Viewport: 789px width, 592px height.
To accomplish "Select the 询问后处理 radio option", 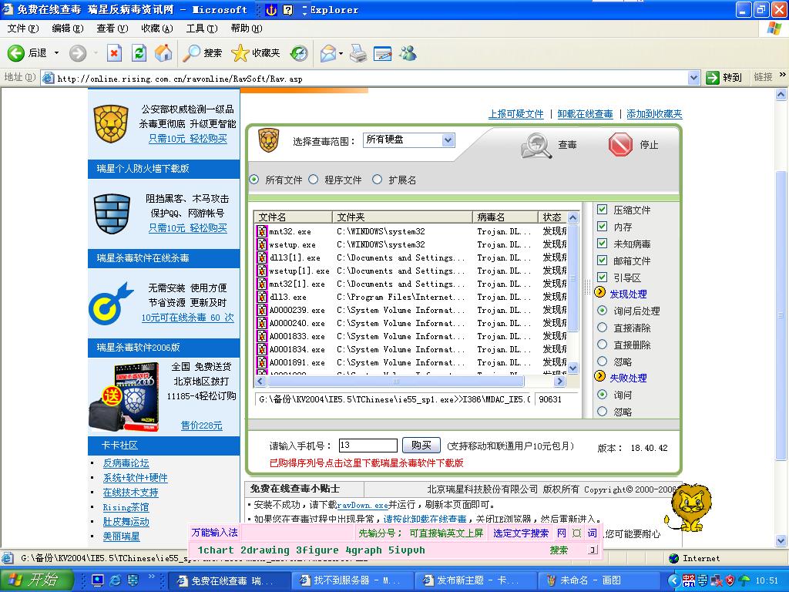I will click(602, 311).
